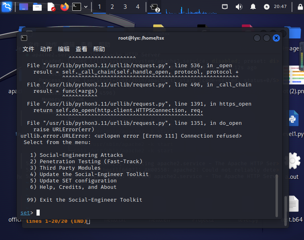Click the set> prompt input cursor

coord(38,212)
